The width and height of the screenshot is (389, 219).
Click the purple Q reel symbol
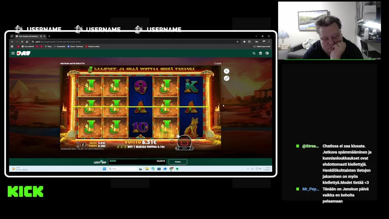140,87
